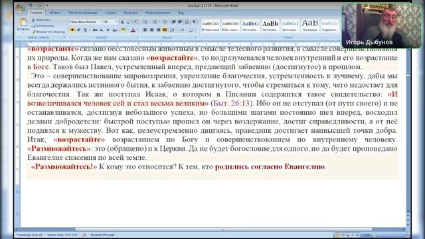
Task: Open font color dropdown arrow
Action: pos(137,30)
